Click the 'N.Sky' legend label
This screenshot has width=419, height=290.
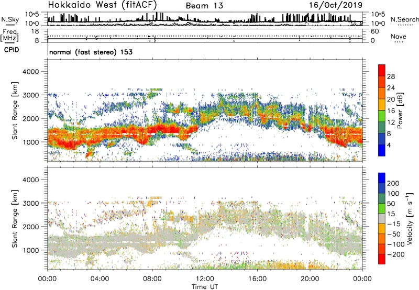pyautogui.click(x=10, y=19)
